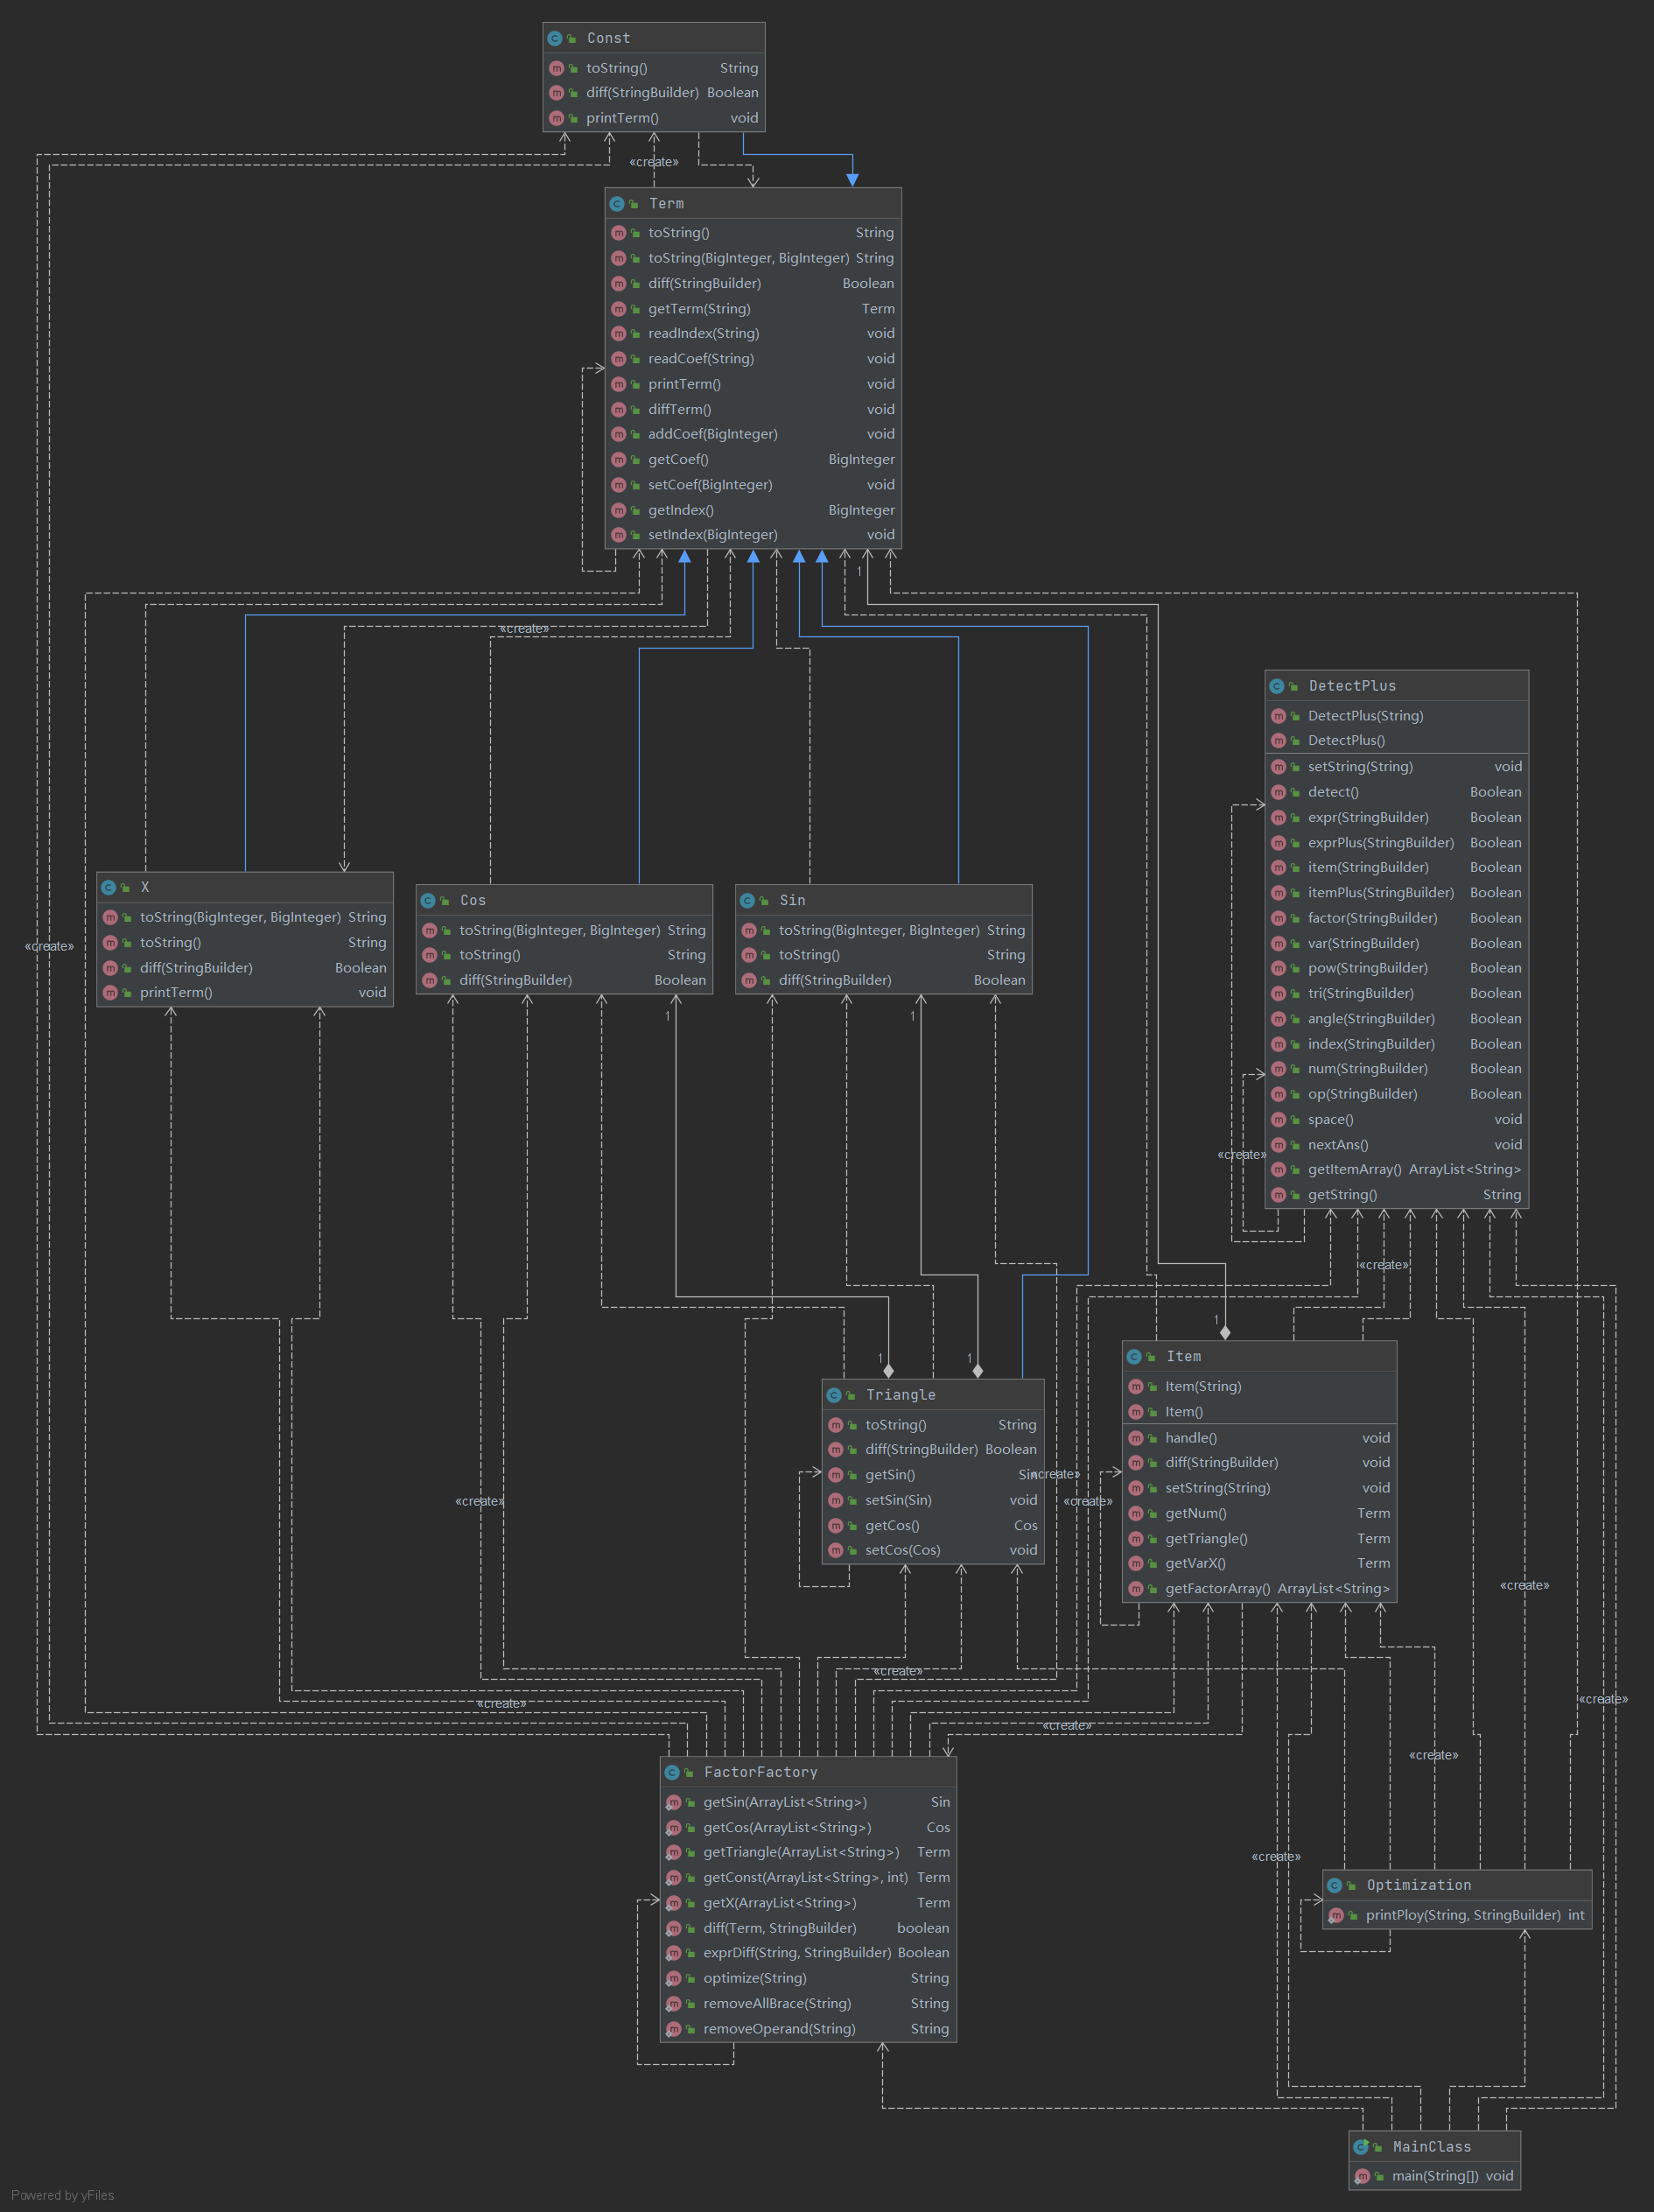
Task: Click method icon next to printPloy
Action: (1336, 1915)
